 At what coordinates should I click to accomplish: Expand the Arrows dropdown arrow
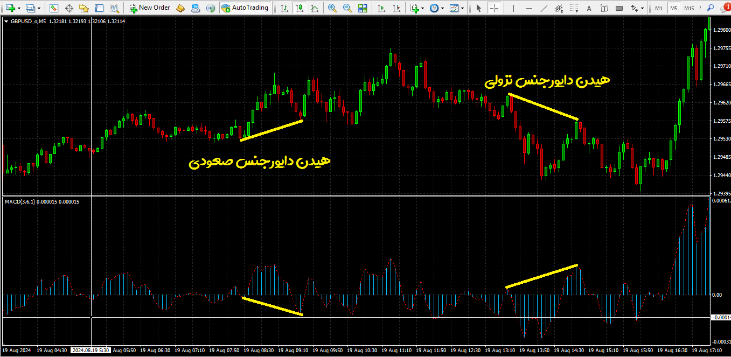point(643,8)
